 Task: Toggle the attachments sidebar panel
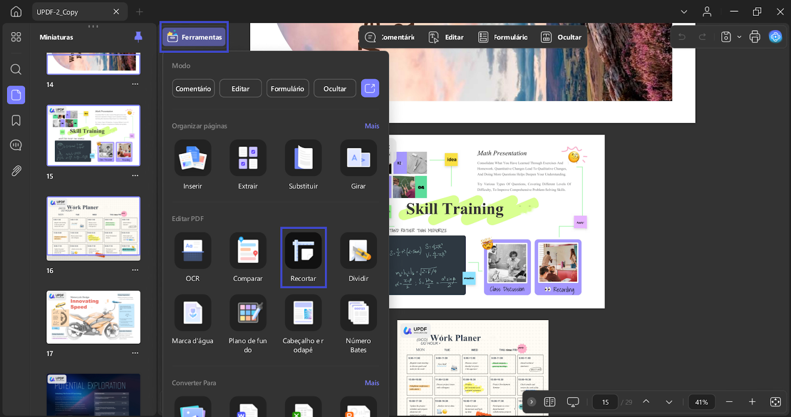pos(16,171)
